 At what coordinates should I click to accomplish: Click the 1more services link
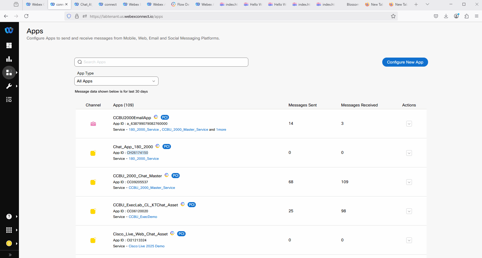(x=221, y=130)
